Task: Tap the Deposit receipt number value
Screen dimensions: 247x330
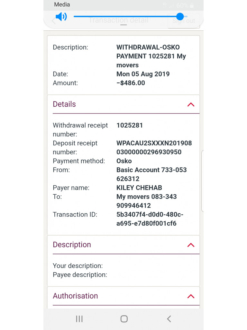Action: click(154, 148)
